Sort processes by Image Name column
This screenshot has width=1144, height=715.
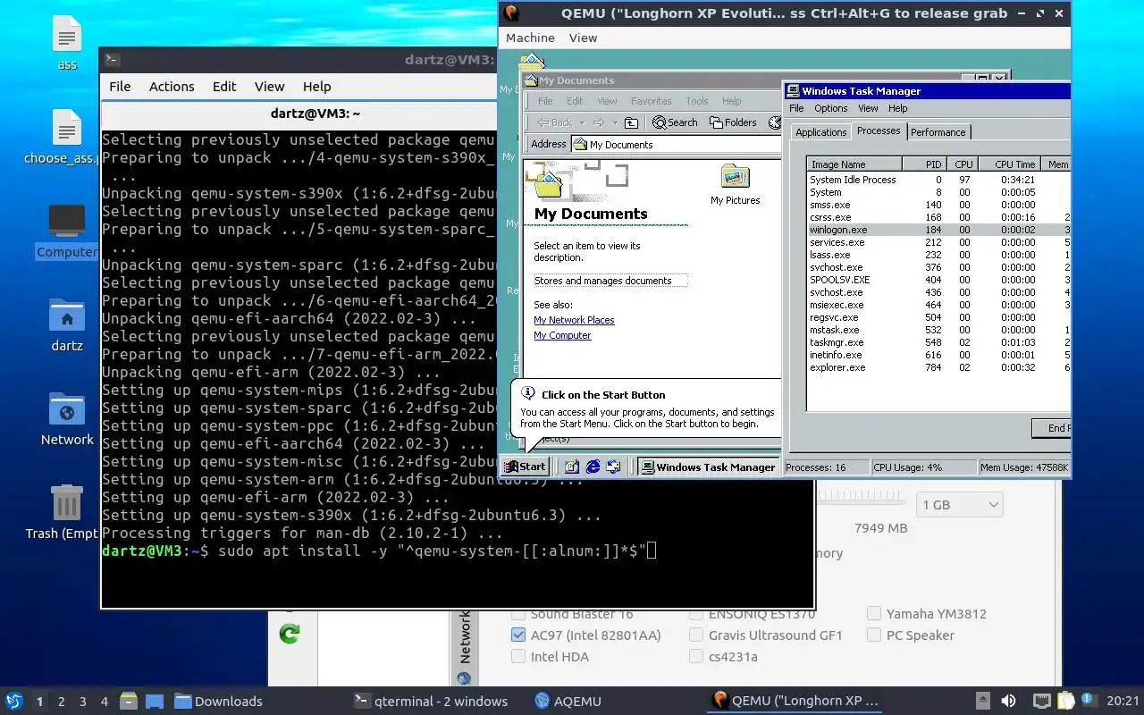[854, 164]
